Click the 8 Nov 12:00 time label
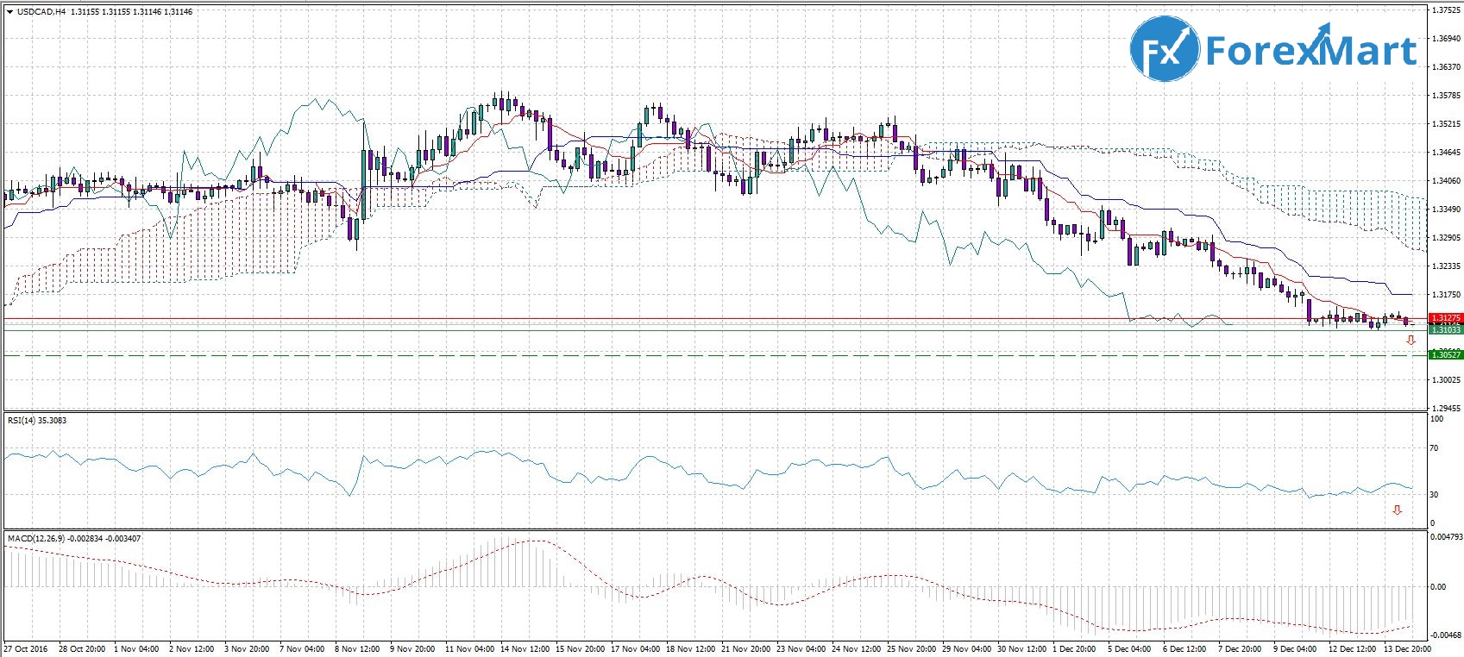Image resolution: width=1464 pixels, height=657 pixels. pyautogui.click(x=358, y=649)
